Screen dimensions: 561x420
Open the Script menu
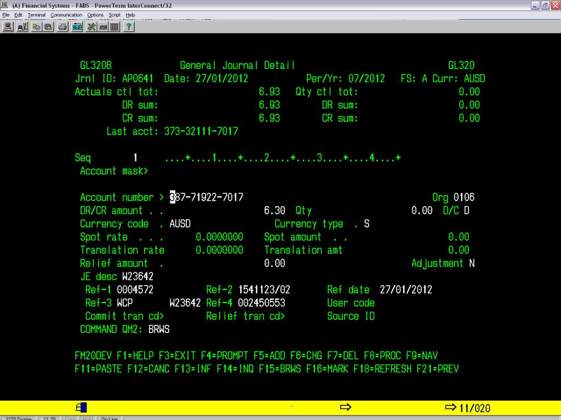pyautogui.click(x=115, y=15)
